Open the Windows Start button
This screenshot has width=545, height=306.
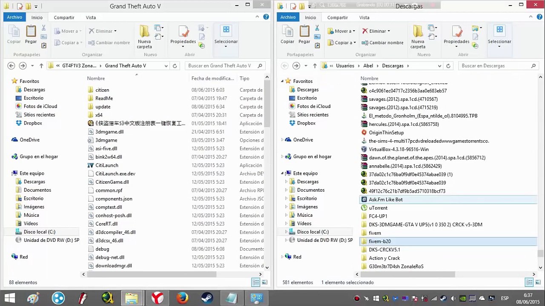coord(9,298)
